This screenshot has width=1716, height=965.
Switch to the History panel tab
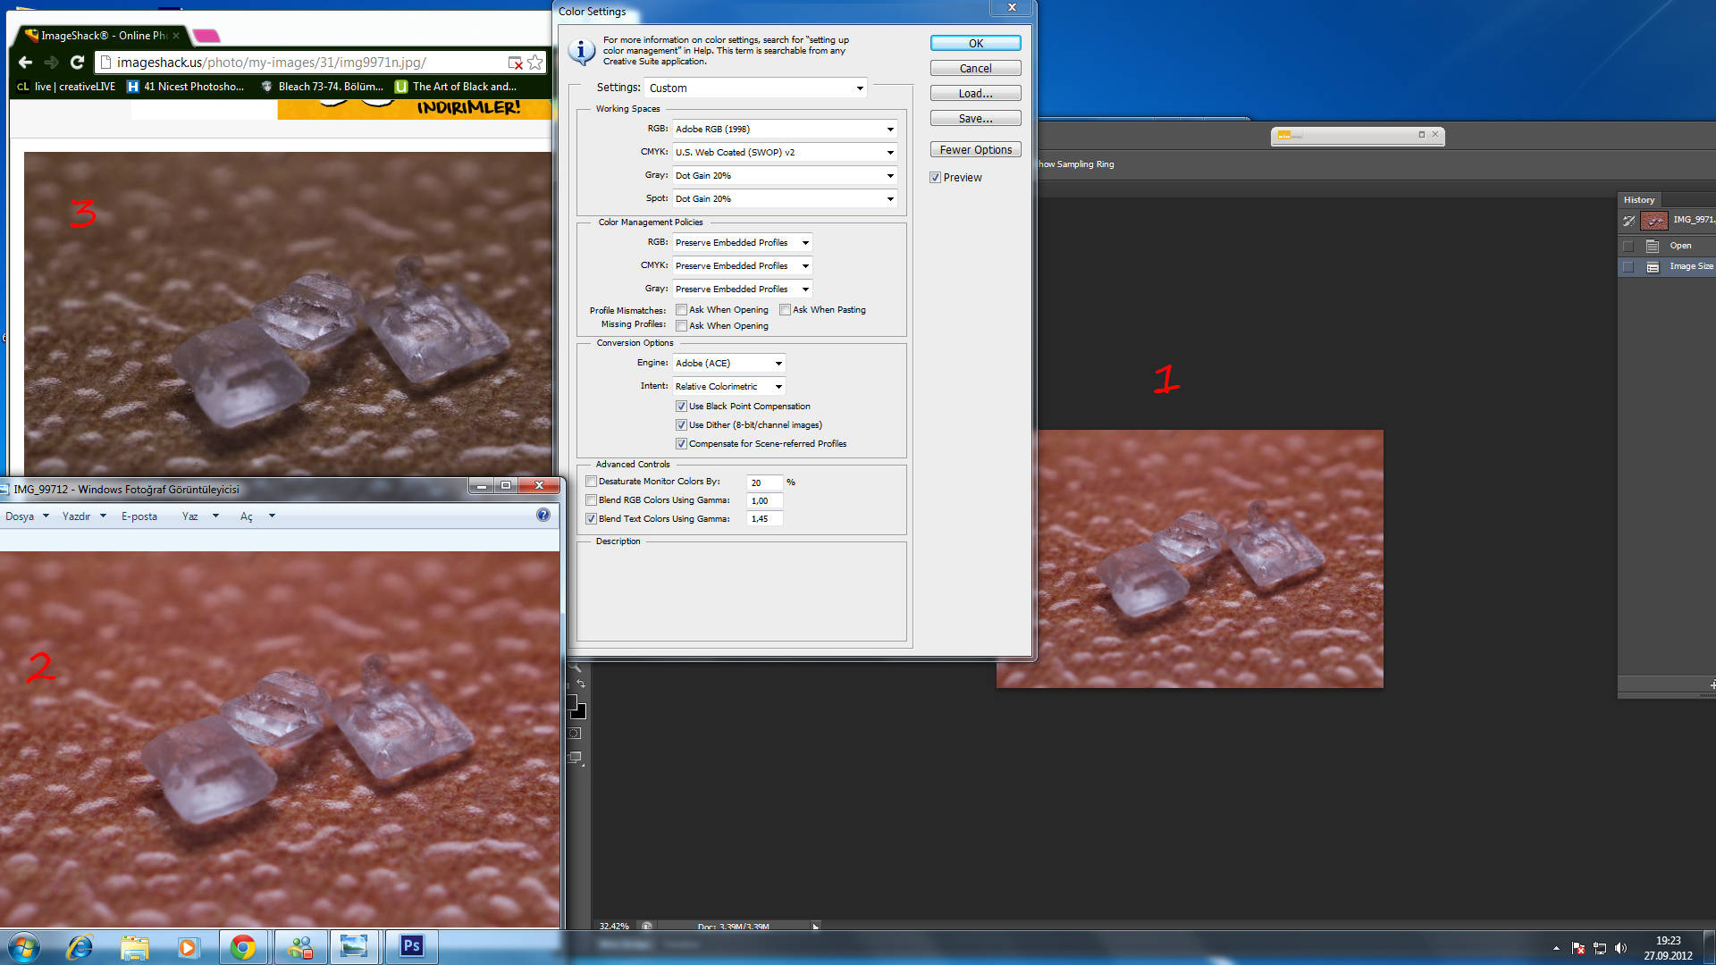point(1638,200)
